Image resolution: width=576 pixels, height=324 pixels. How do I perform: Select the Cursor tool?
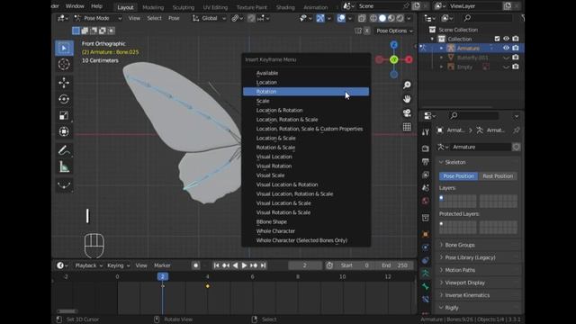pos(64,64)
